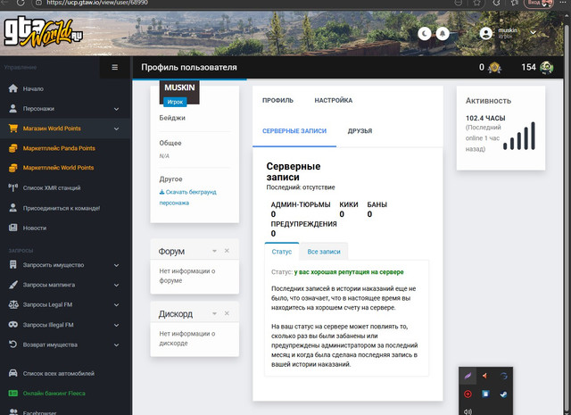This screenshot has height=415, width=571.
Task: Expand Запросить имущество chevron
Action: [117, 265]
